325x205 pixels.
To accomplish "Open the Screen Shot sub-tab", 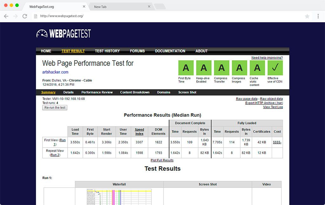I will click(x=187, y=92).
